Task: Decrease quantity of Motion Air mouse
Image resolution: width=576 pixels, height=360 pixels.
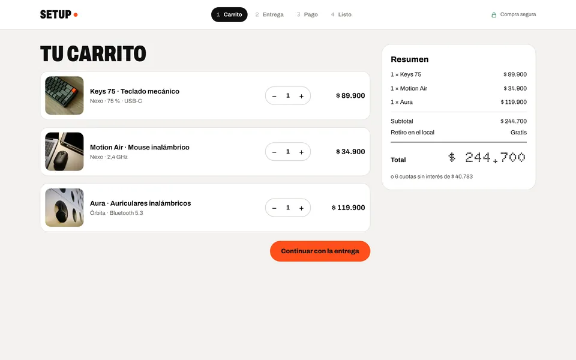Action: tap(274, 152)
